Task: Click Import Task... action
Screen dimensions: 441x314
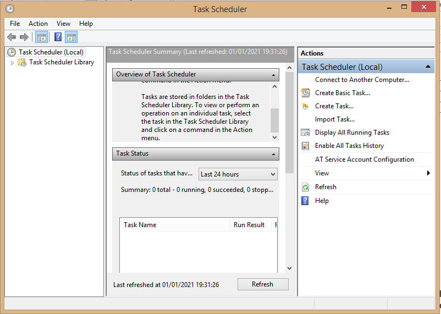Action: (335, 119)
